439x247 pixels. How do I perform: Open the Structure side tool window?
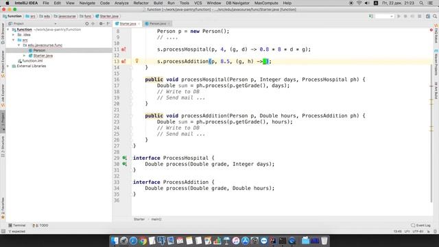click(3, 146)
